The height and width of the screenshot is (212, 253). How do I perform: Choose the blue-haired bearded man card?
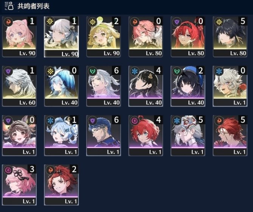pos(103,136)
